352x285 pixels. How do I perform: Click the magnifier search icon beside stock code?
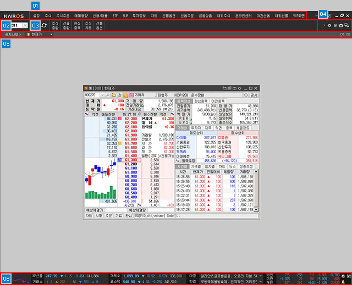[x=108, y=95]
